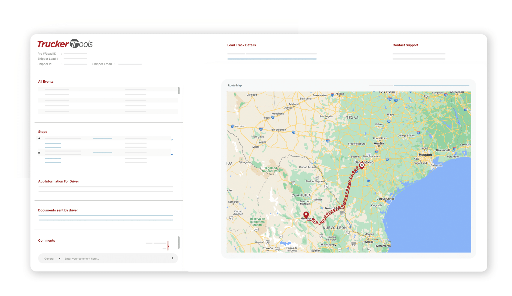The image size is (512, 296).
Task: Open the General comment category dropdown
Action: click(x=54, y=258)
